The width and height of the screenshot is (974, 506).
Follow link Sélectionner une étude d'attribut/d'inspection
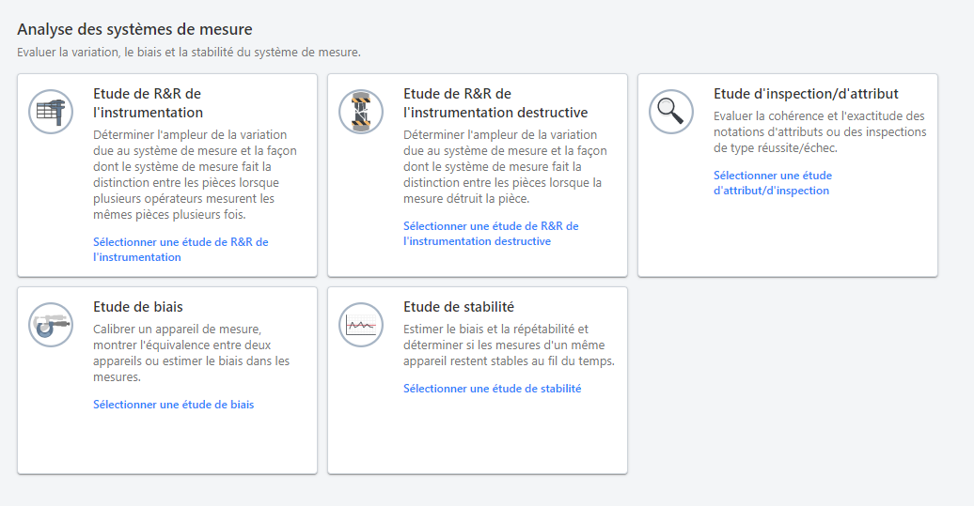(772, 183)
